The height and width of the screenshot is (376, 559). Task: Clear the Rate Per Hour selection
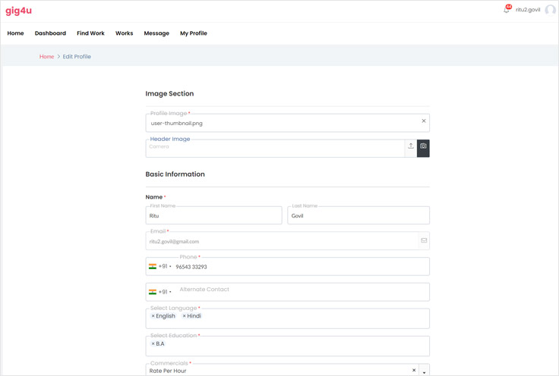[x=414, y=371]
